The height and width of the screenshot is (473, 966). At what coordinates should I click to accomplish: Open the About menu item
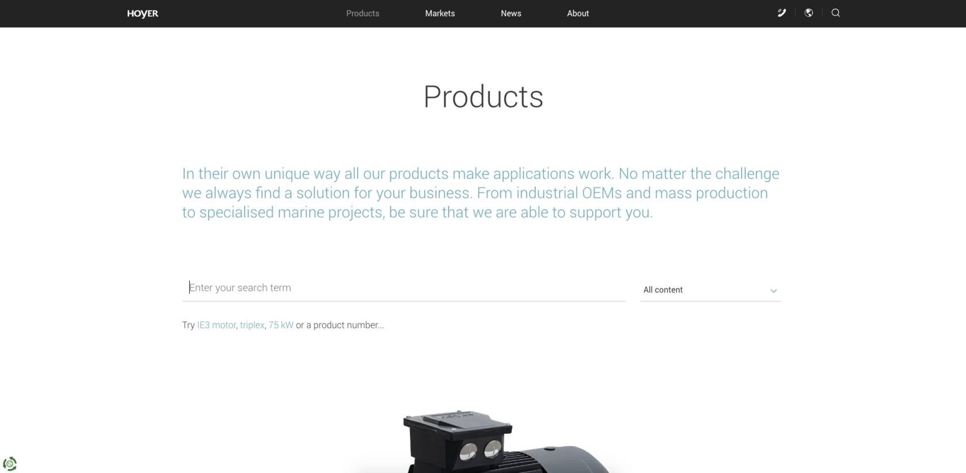(x=578, y=13)
